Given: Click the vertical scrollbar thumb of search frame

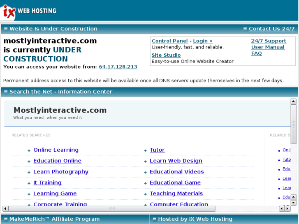Looking at the screenshot, I should click(x=293, y=124).
